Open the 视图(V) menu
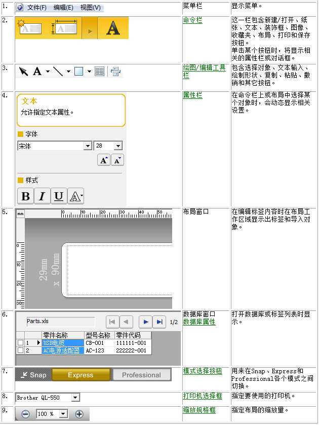Viewport: 319px width, 425px height. [90, 8]
